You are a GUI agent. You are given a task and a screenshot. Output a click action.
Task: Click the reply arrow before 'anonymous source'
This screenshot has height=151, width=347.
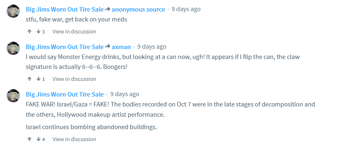tap(108, 9)
